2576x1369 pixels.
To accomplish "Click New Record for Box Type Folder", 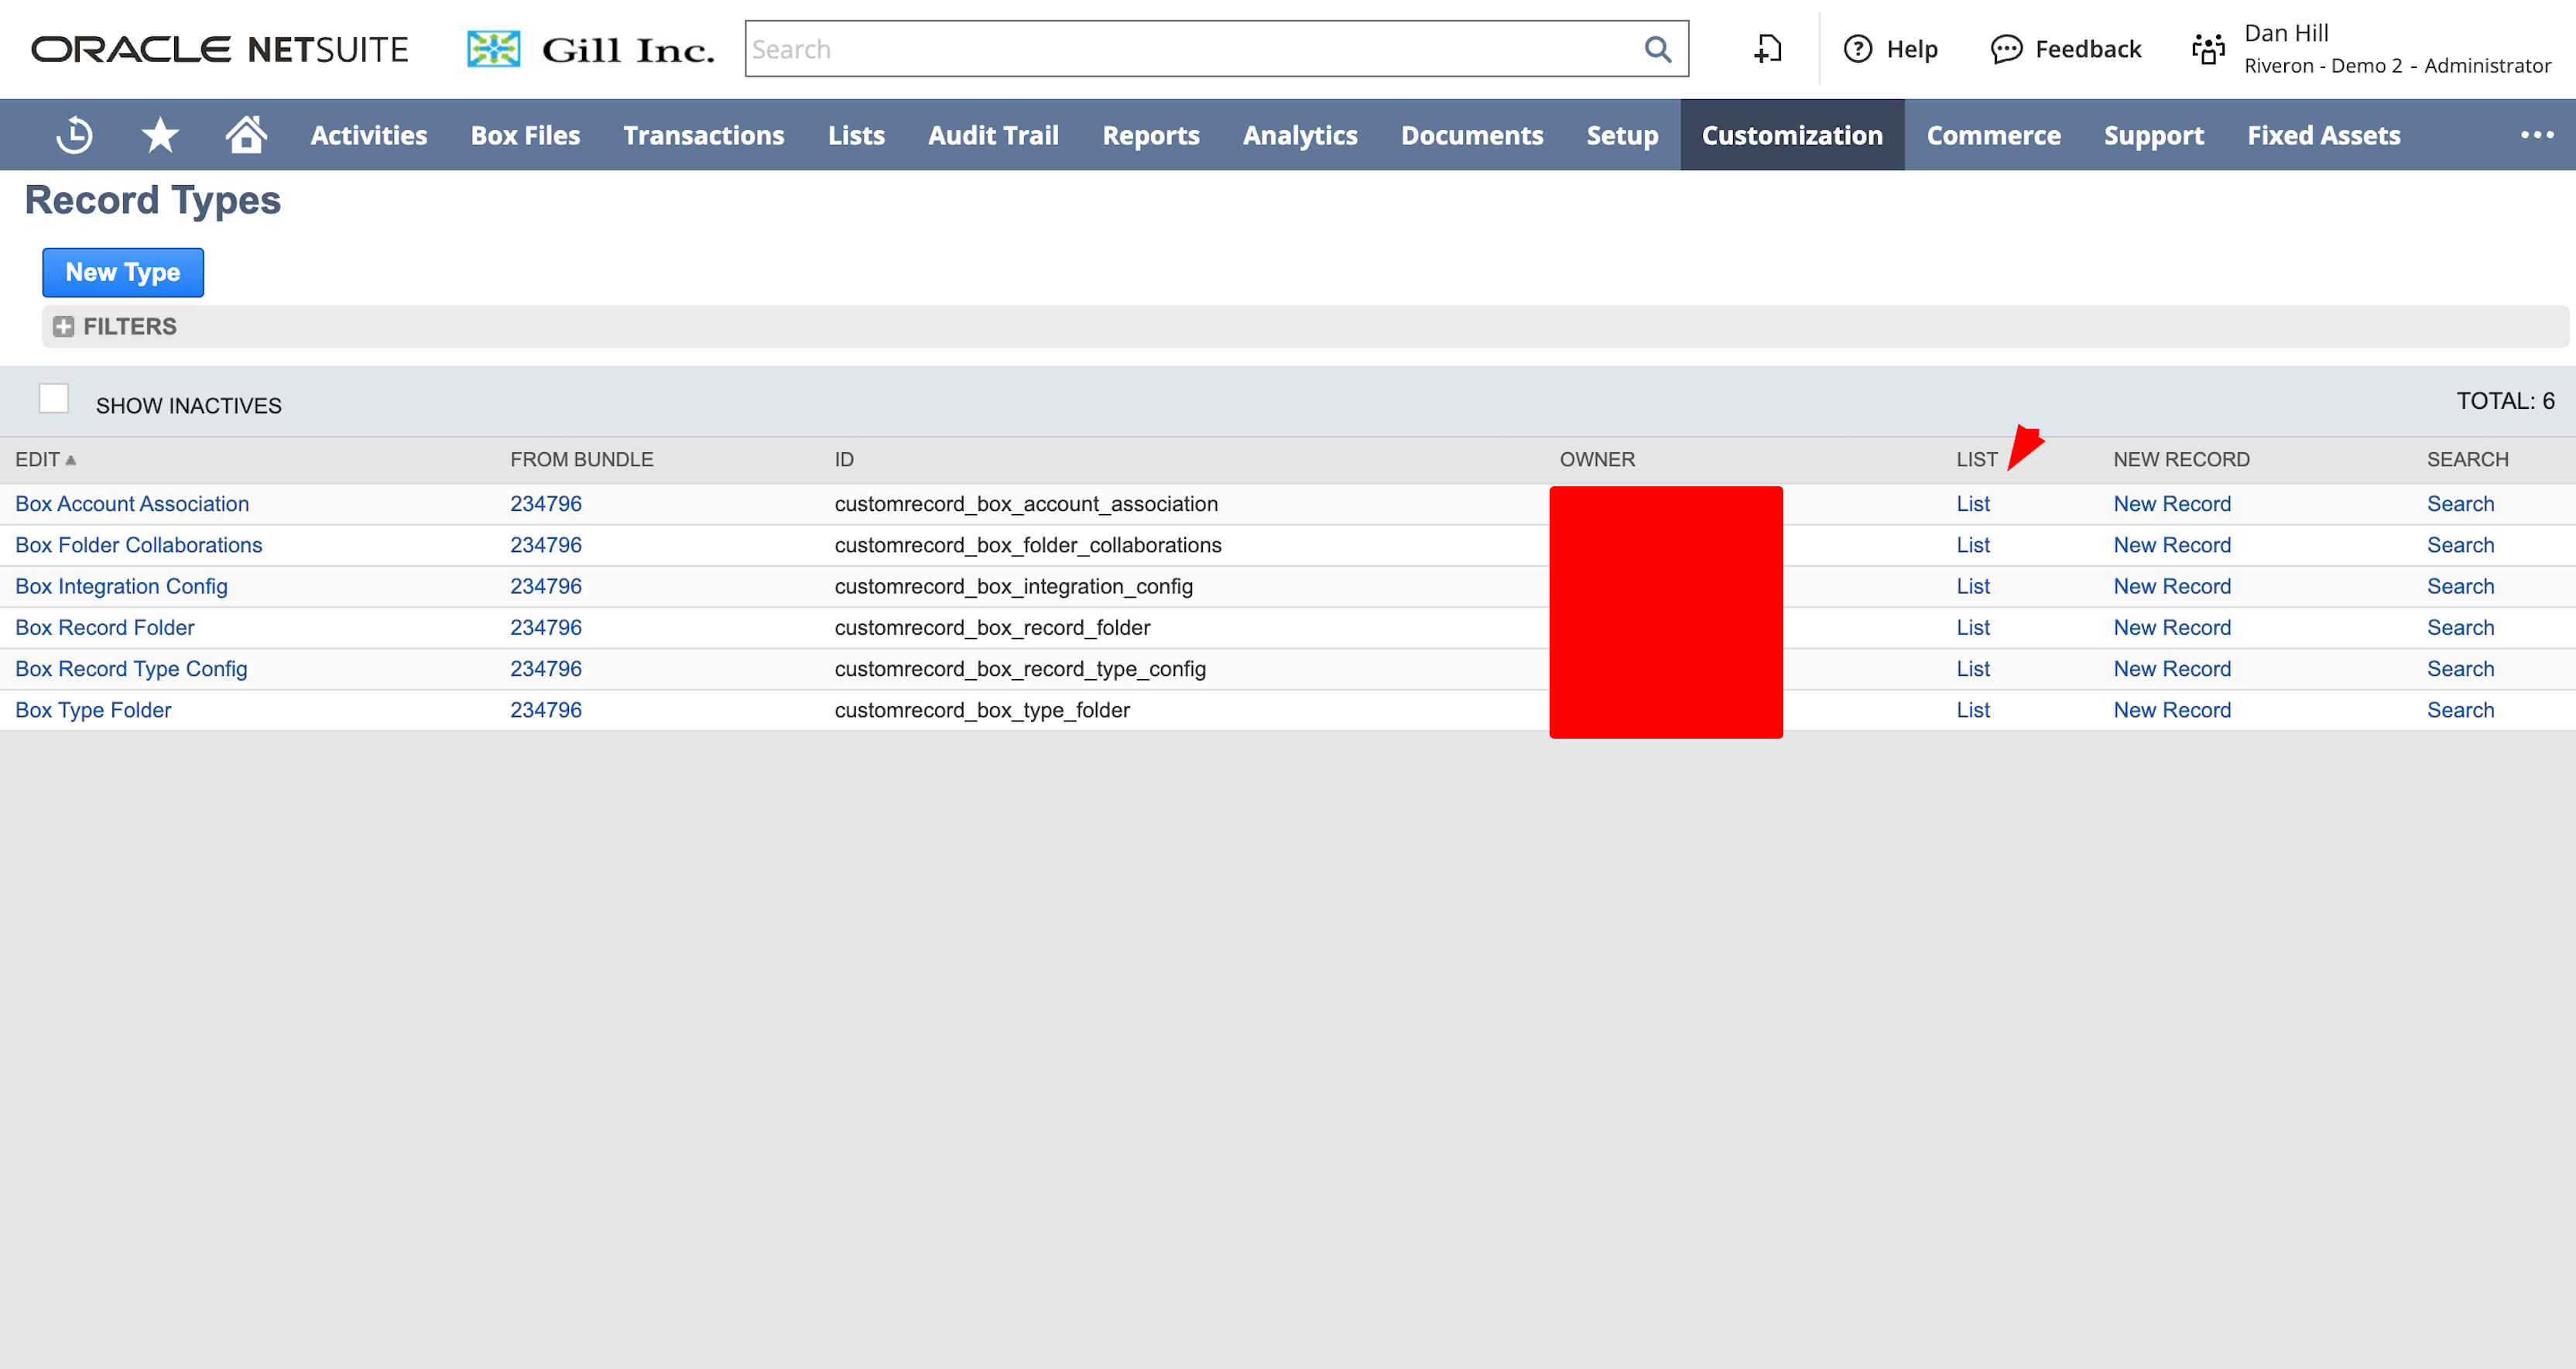I will 2171,709.
